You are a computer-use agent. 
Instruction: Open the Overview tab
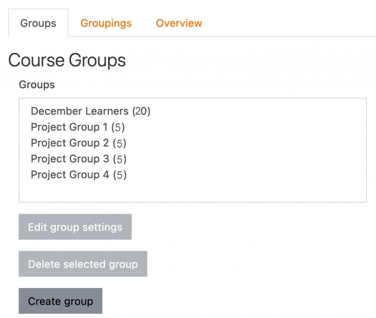click(x=179, y=23)
